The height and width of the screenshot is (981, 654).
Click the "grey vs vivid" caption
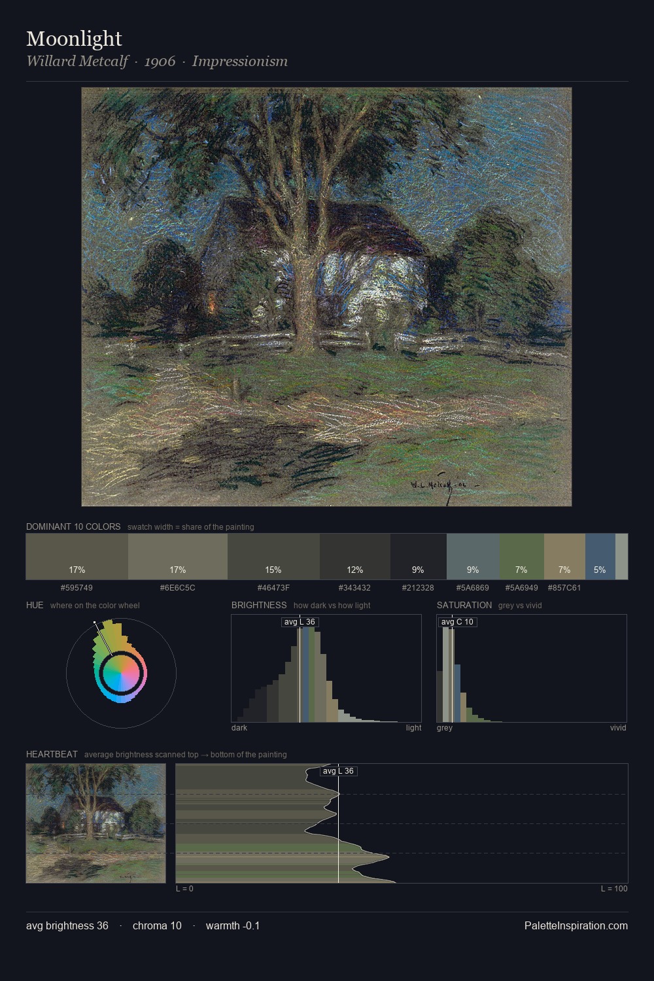point(520,606)
